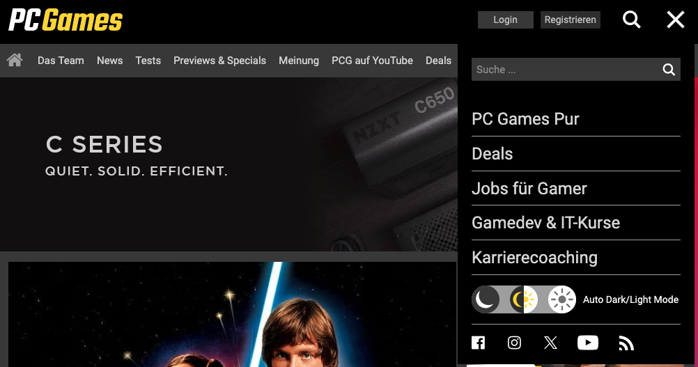This screenshot has width=698, height=367.
Task: Open Gamedev & IT-Kurse link
Action: (x=545, y=223)
